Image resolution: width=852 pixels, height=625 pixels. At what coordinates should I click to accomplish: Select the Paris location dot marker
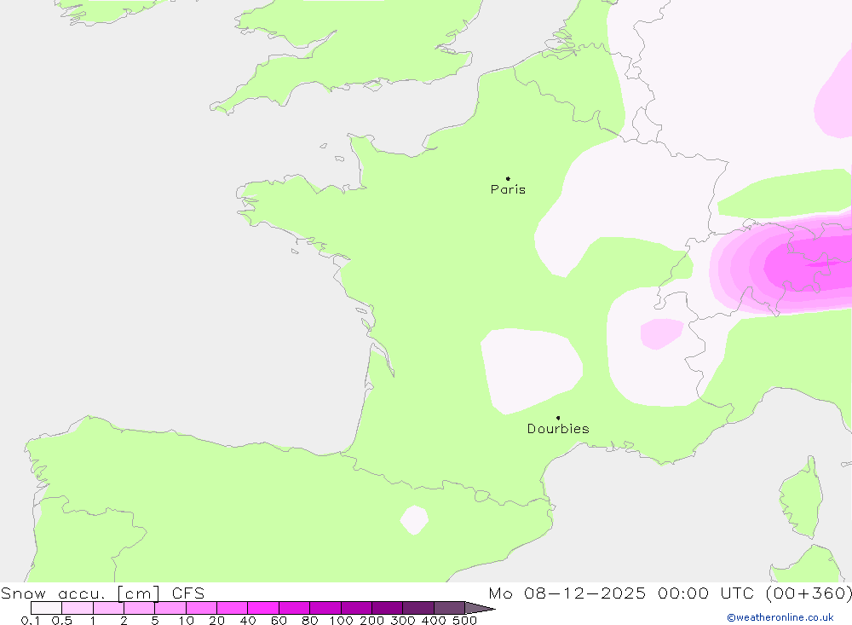coord(508,178)
